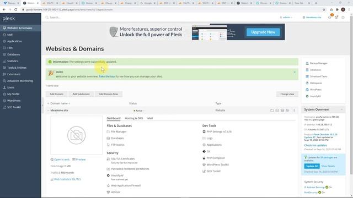This screenshot has width=353, height=198.
Task: Open the domain row file manager icon
Action: (272, 111)
